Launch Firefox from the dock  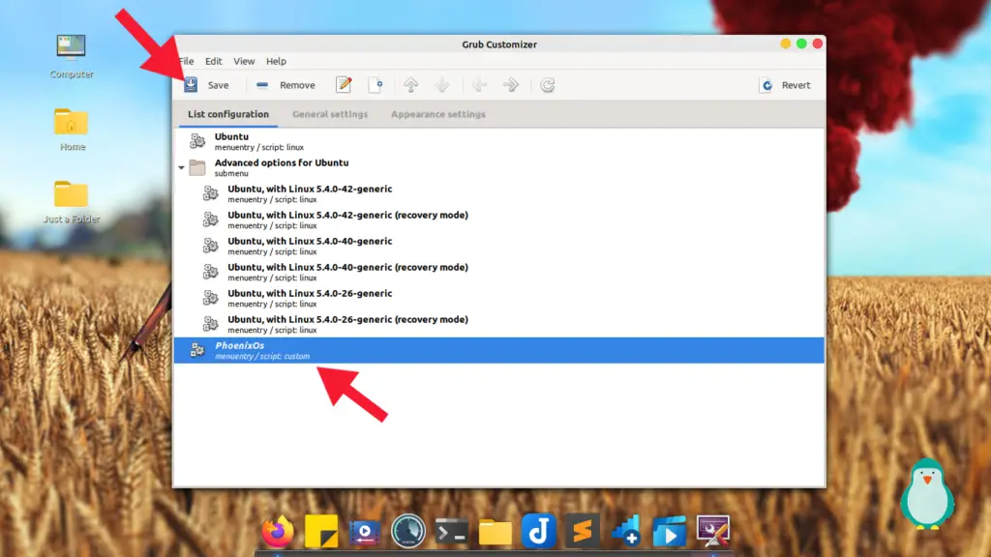click(278, 531)
